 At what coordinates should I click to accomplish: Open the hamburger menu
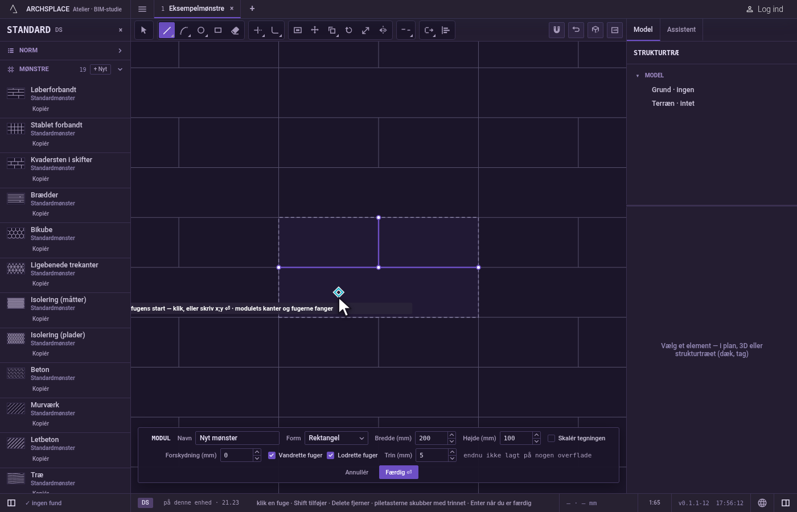point(142,9)
